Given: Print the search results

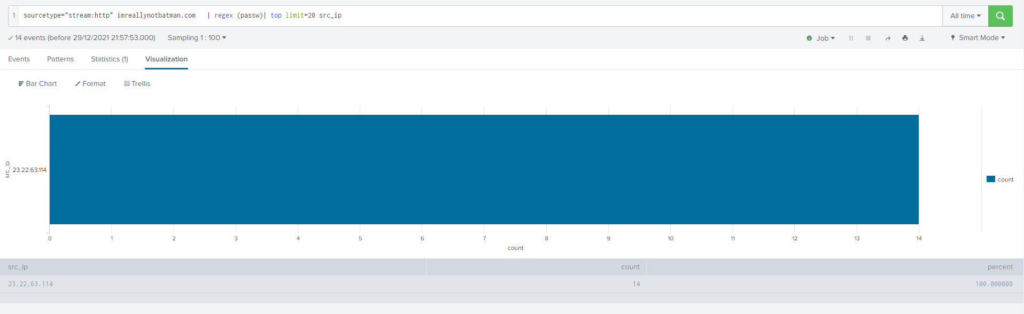Looking at the screenshot, I should [x=905, y=38].
